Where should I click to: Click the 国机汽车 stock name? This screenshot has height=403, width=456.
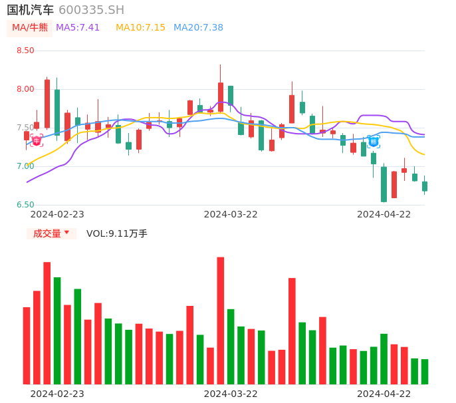(31, 10)
